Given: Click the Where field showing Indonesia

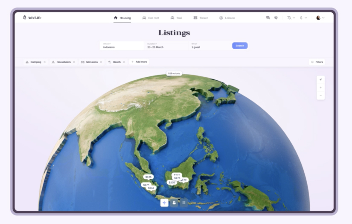Looking at the screenshot, I should coord(122,46).
